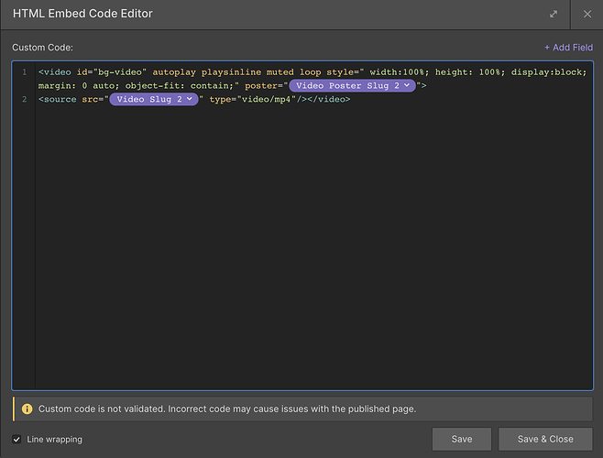The width and height of the screenshot is (603, 458).
Task: Expand the code editor to fullscreen
Action: 554,15
